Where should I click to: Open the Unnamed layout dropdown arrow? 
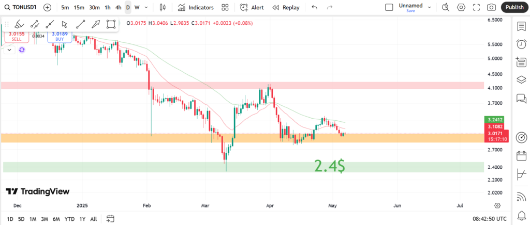(430, 7)
